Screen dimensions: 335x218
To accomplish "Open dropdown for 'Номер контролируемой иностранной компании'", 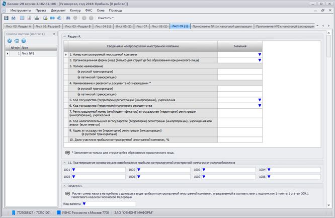I will 260,54.
